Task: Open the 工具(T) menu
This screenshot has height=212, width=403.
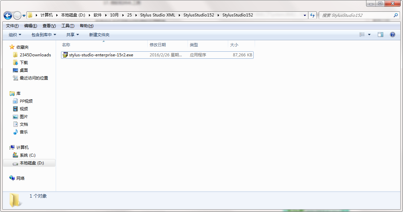Action: (68, 26)
